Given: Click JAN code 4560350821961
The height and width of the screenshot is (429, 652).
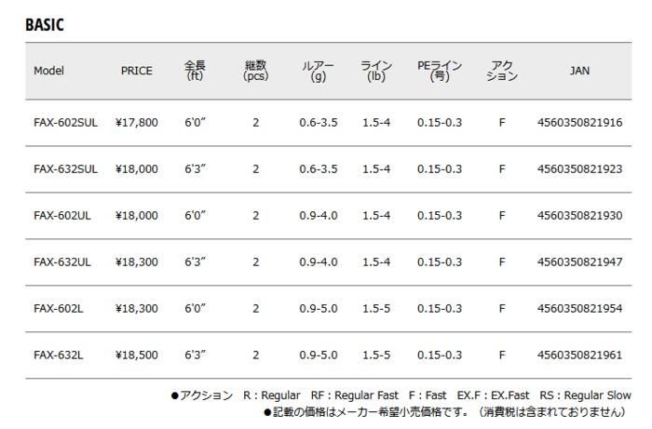Looking at the screenshot, I should point(579,355).
